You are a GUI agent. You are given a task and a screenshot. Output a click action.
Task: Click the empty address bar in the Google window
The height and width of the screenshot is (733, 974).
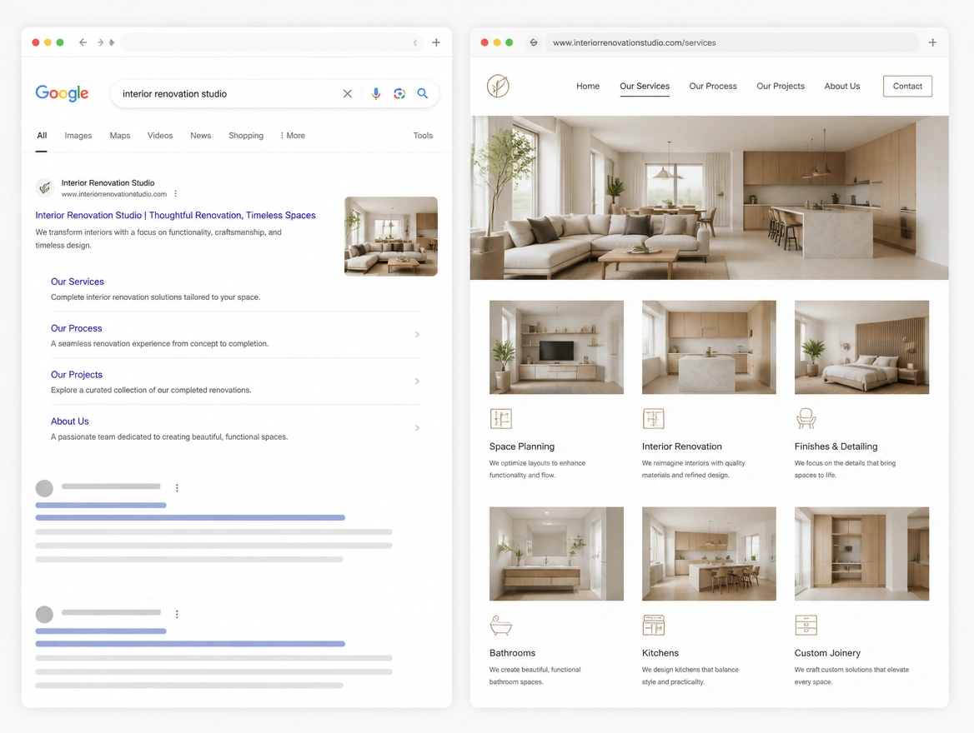[272, 42]
